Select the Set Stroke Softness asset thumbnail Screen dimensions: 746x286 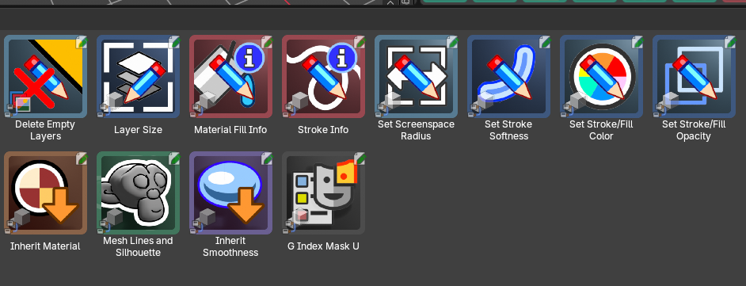[x=508, y=76]
